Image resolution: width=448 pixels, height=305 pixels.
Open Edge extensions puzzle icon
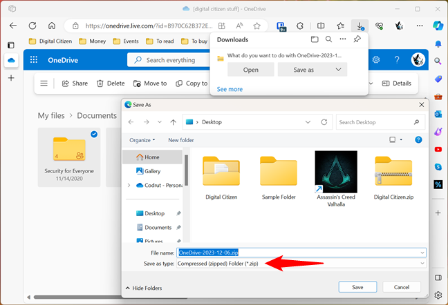pyautogui.click(x=300, y=26)
